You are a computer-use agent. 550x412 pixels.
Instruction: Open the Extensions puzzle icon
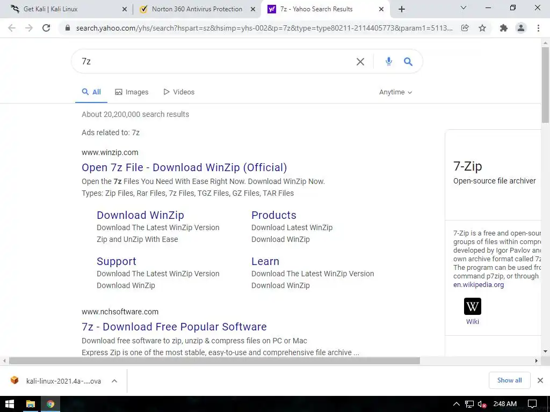pos(504,28)
